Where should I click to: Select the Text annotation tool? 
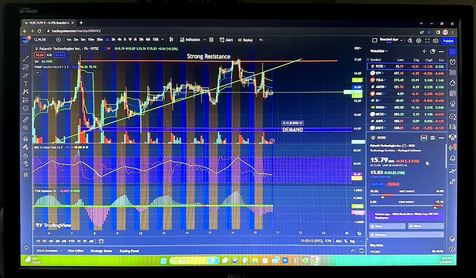tap(26, 83)
